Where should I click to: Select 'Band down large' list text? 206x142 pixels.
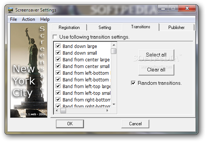coord(80,46)
